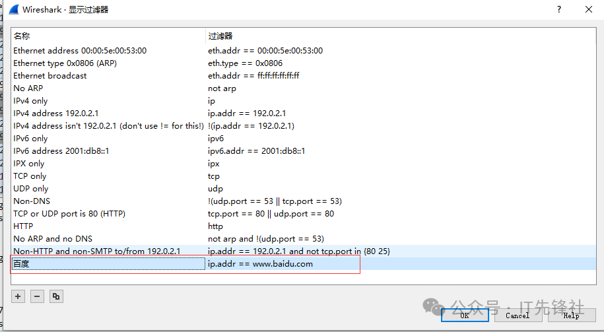Click the copy filter button
The height and width of the screenshot is (332, 604).
point(56,296)
